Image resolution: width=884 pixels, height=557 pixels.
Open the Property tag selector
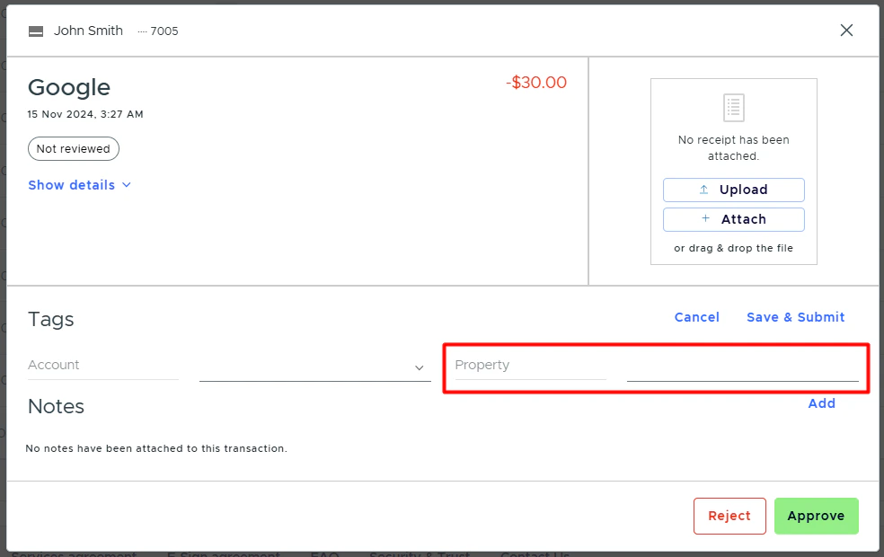[x=743, y=367]
